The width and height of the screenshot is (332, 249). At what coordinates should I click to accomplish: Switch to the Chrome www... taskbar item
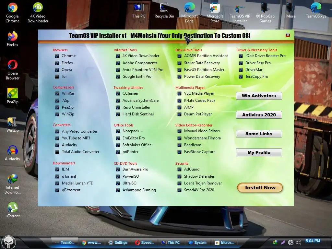(92, 243)
